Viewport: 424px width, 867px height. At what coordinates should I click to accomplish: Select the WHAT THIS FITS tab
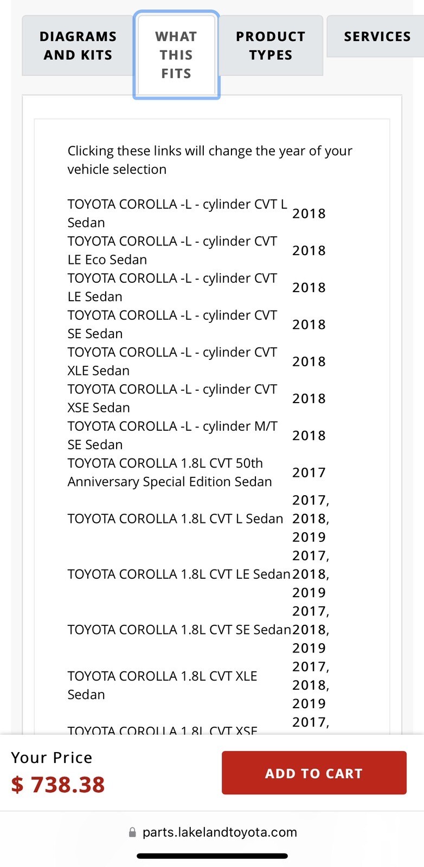tap(176, 55)
